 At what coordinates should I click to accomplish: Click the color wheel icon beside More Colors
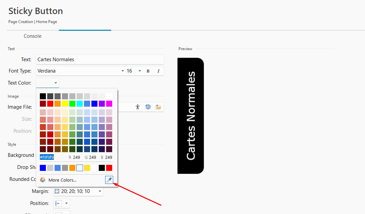tap(43, 180)
